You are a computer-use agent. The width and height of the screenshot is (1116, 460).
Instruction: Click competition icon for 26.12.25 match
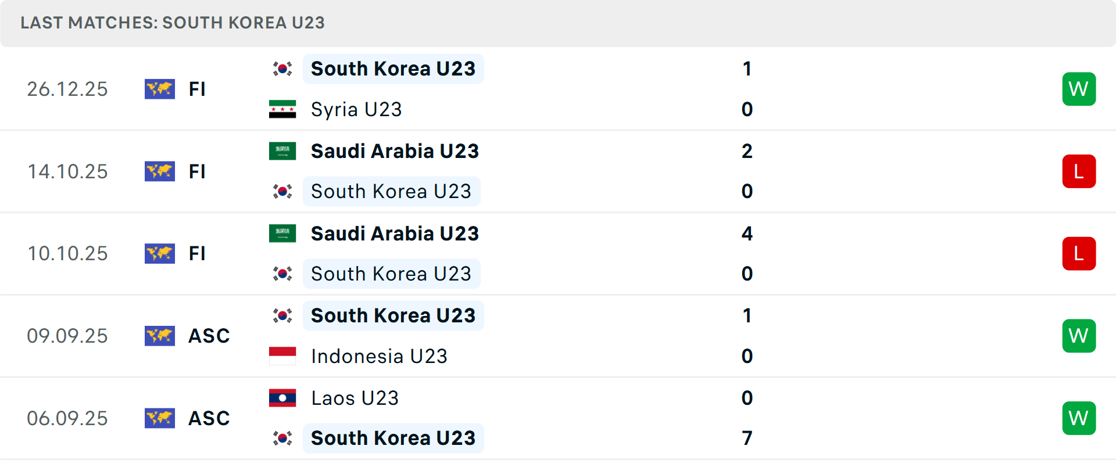point(160,89)
